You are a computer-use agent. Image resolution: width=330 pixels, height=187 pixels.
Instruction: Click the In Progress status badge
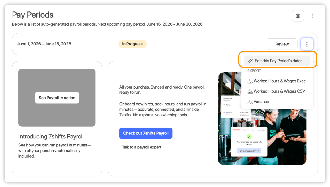[132, 44]
